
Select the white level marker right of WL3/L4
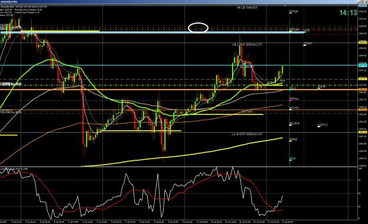tap(319, 127)
